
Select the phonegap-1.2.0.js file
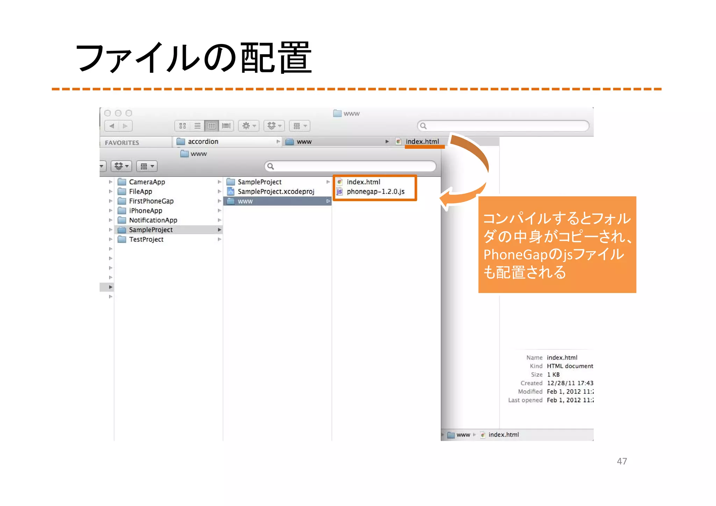click(375, 191)
